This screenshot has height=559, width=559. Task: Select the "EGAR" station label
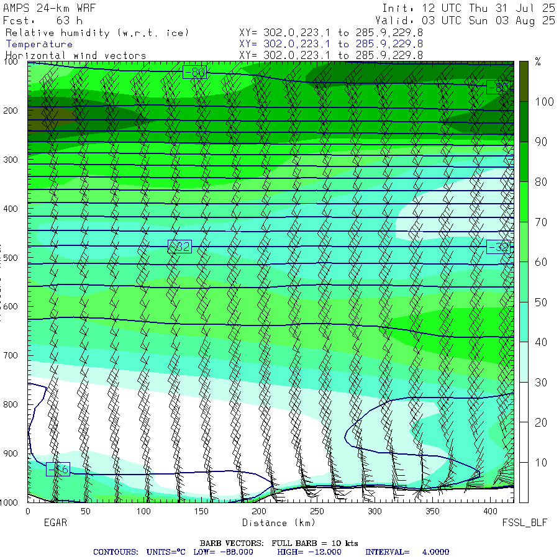[x=55, y=523]
